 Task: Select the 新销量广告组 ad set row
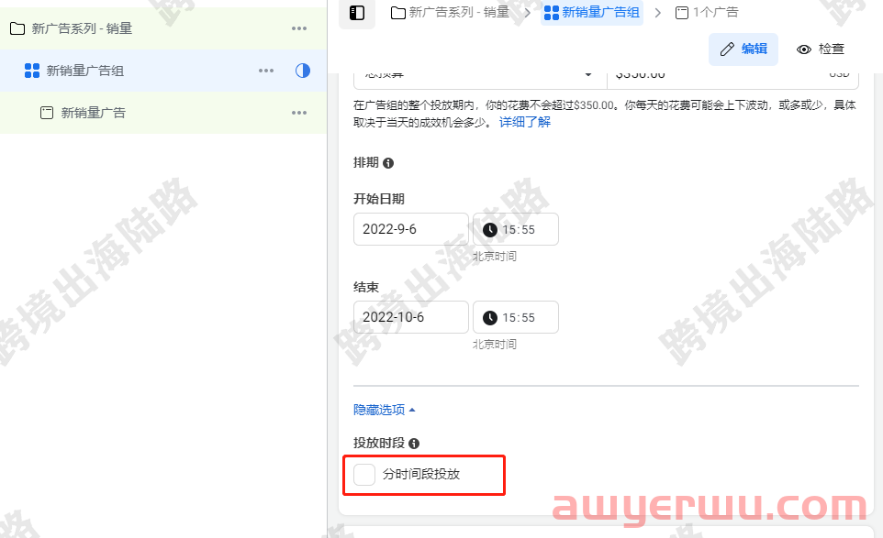(x=163, y=71)
